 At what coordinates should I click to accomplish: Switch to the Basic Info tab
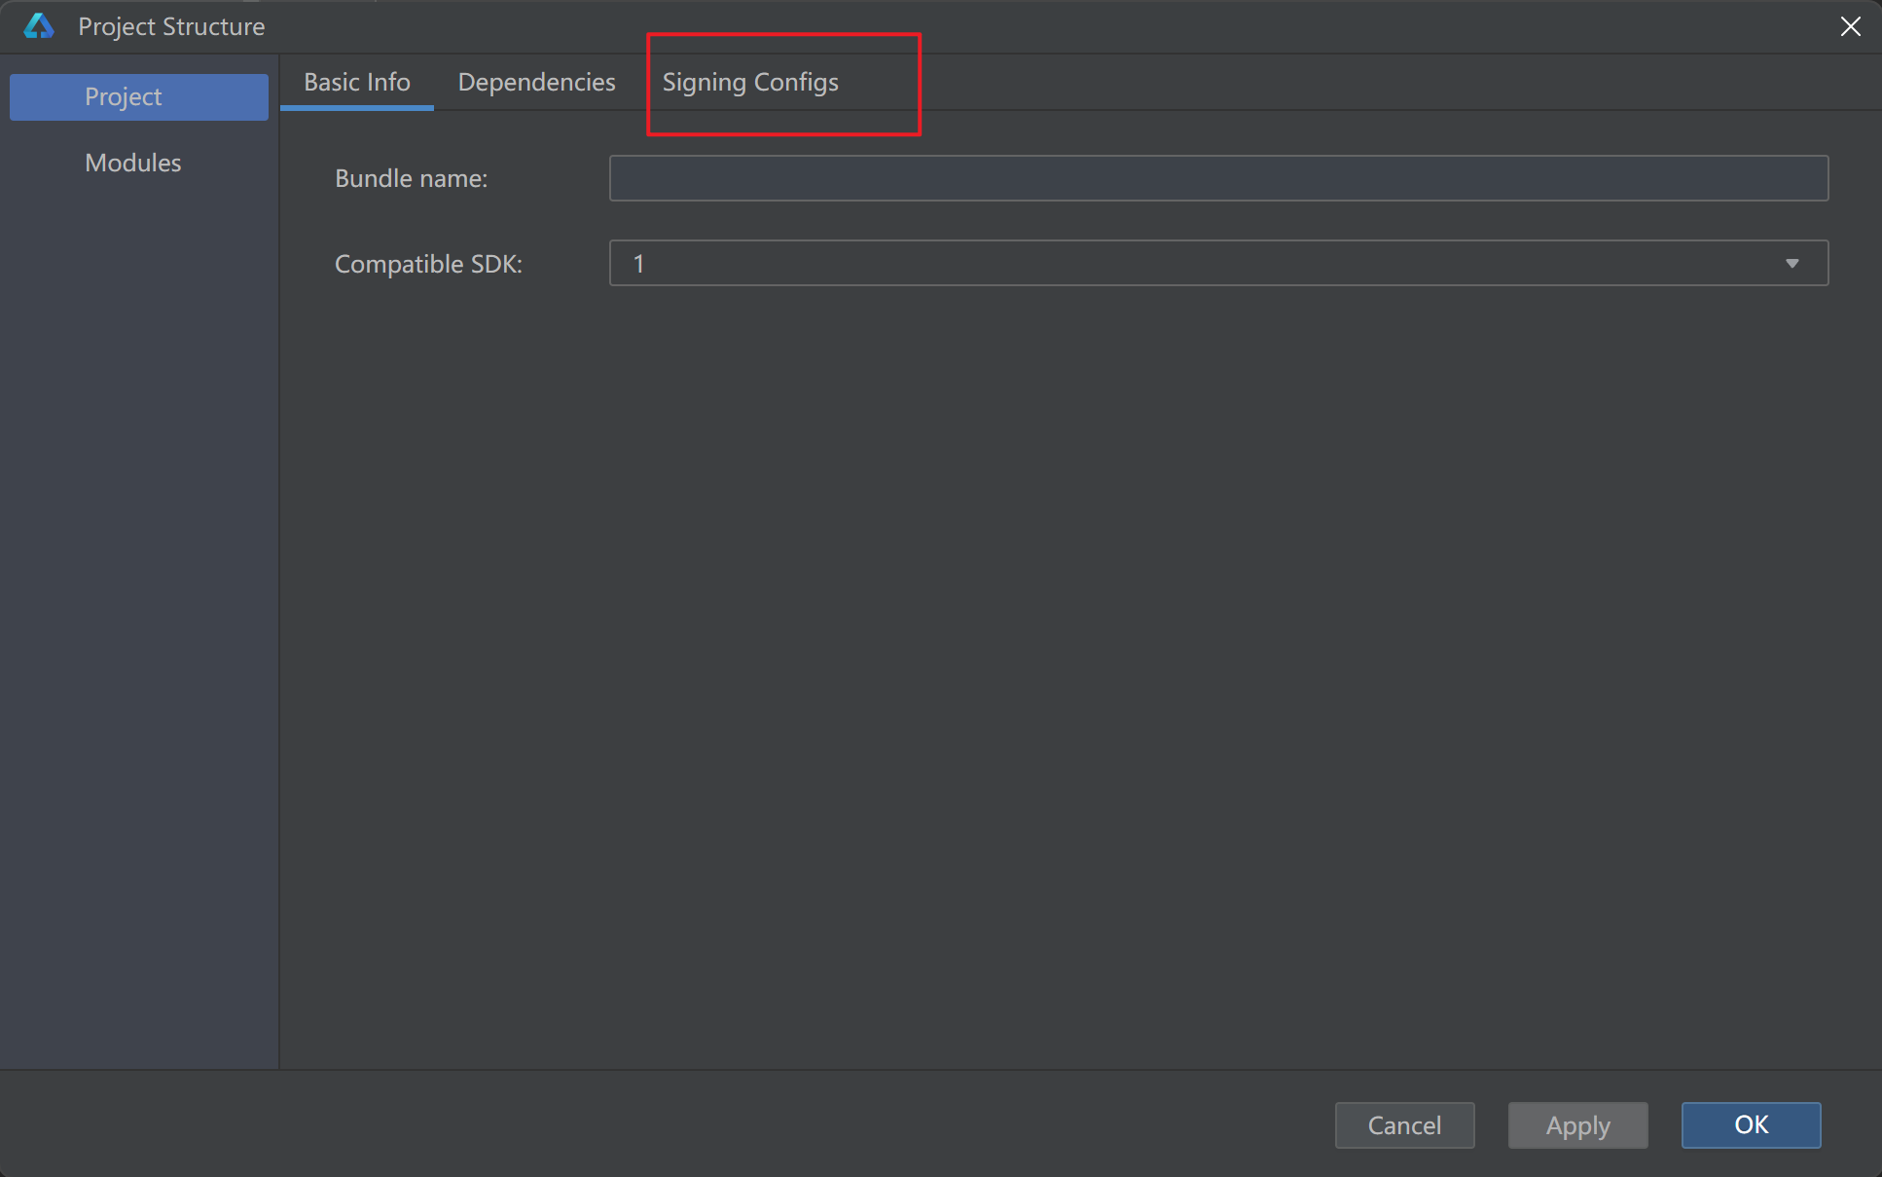[x=356, y=83]
